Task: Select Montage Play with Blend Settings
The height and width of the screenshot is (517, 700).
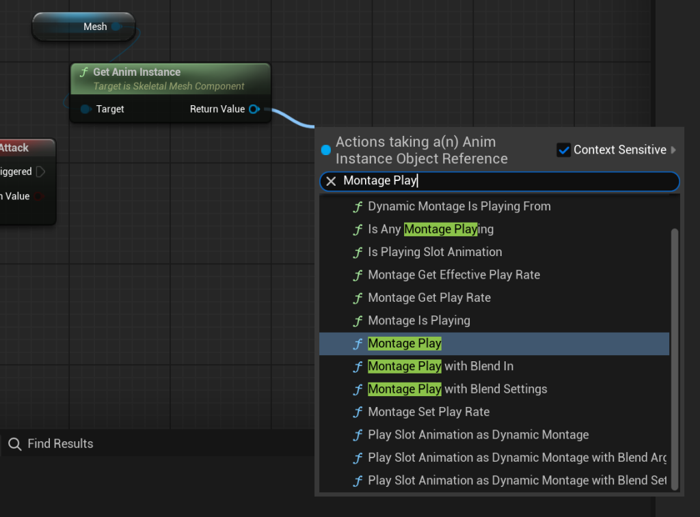Action: [x=494, y=389]
